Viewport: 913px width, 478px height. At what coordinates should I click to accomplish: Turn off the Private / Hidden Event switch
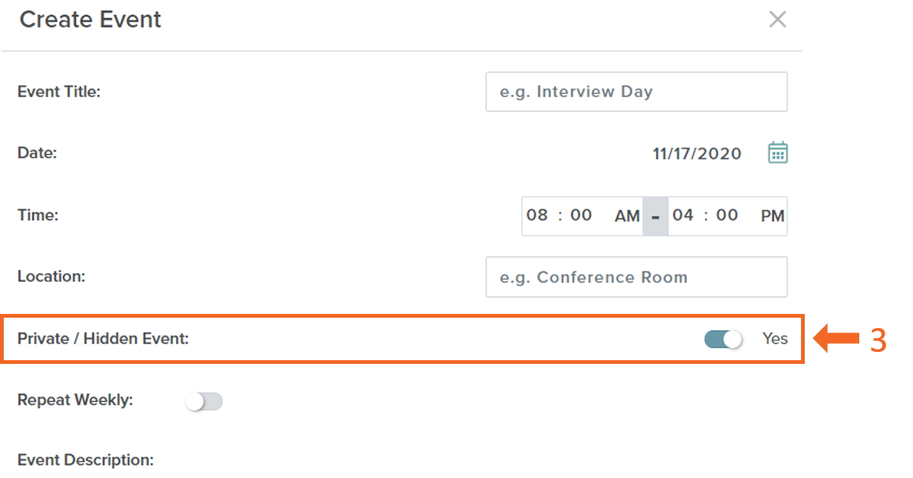point(723,339)
